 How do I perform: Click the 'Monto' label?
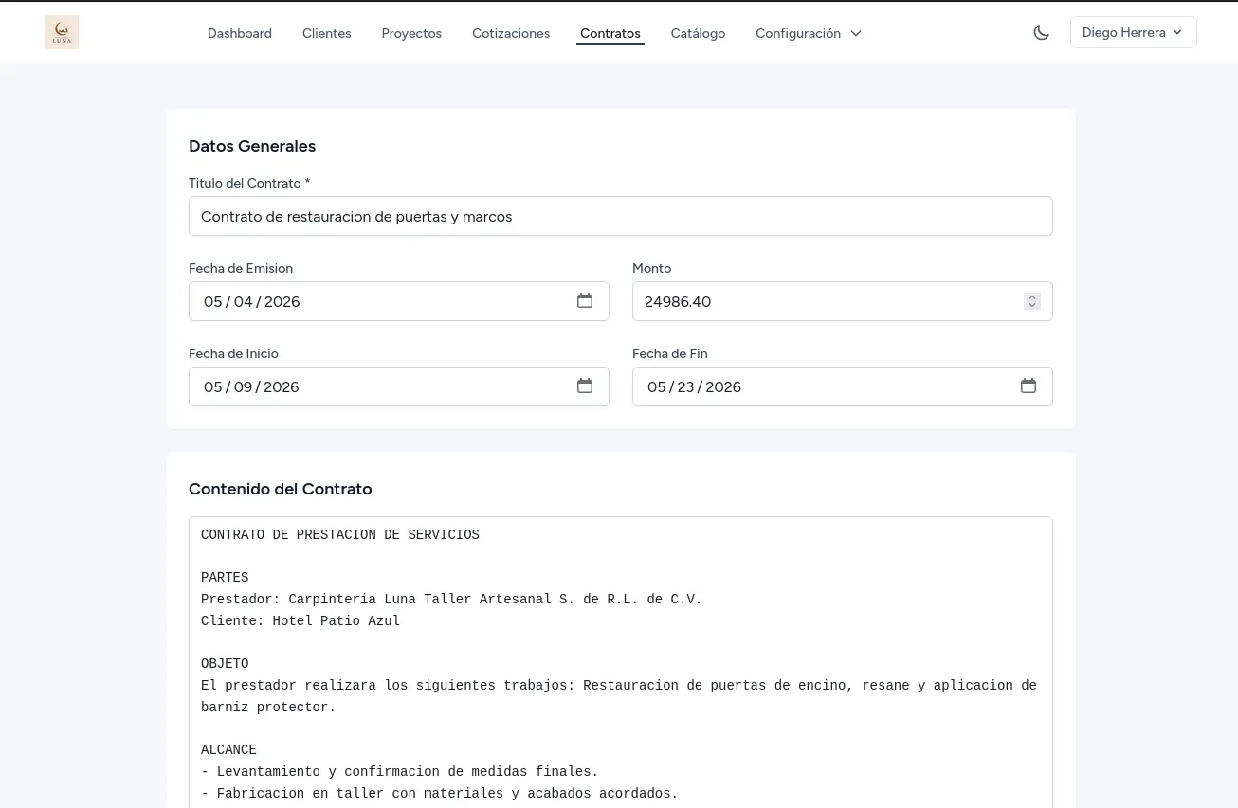(652, 268)
